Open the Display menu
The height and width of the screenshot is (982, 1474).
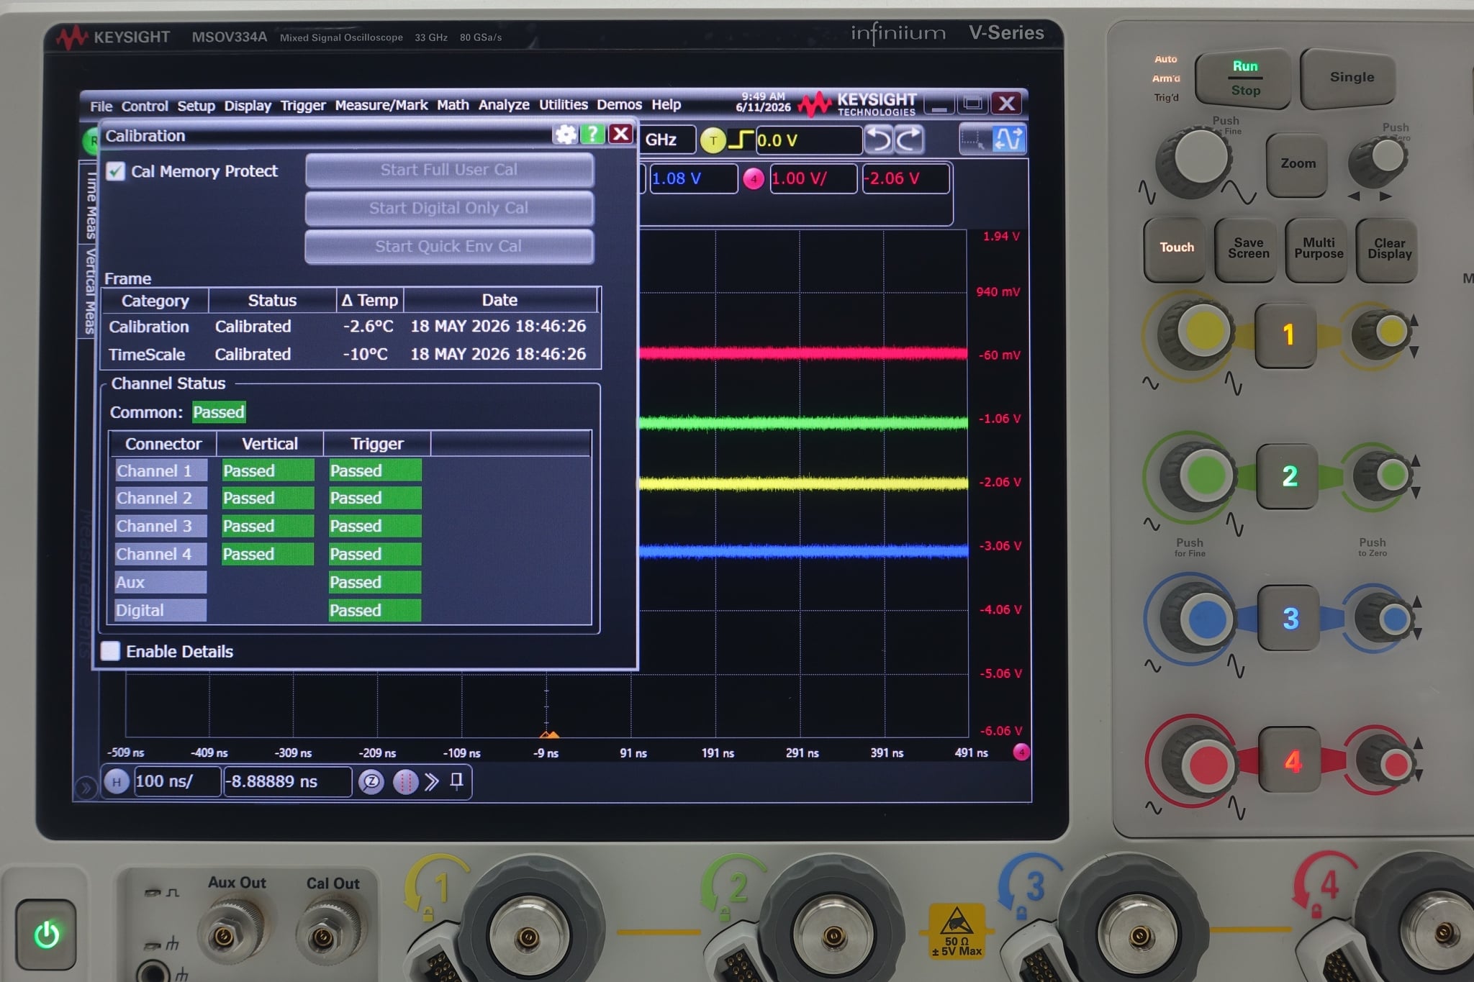click(248, 106)
